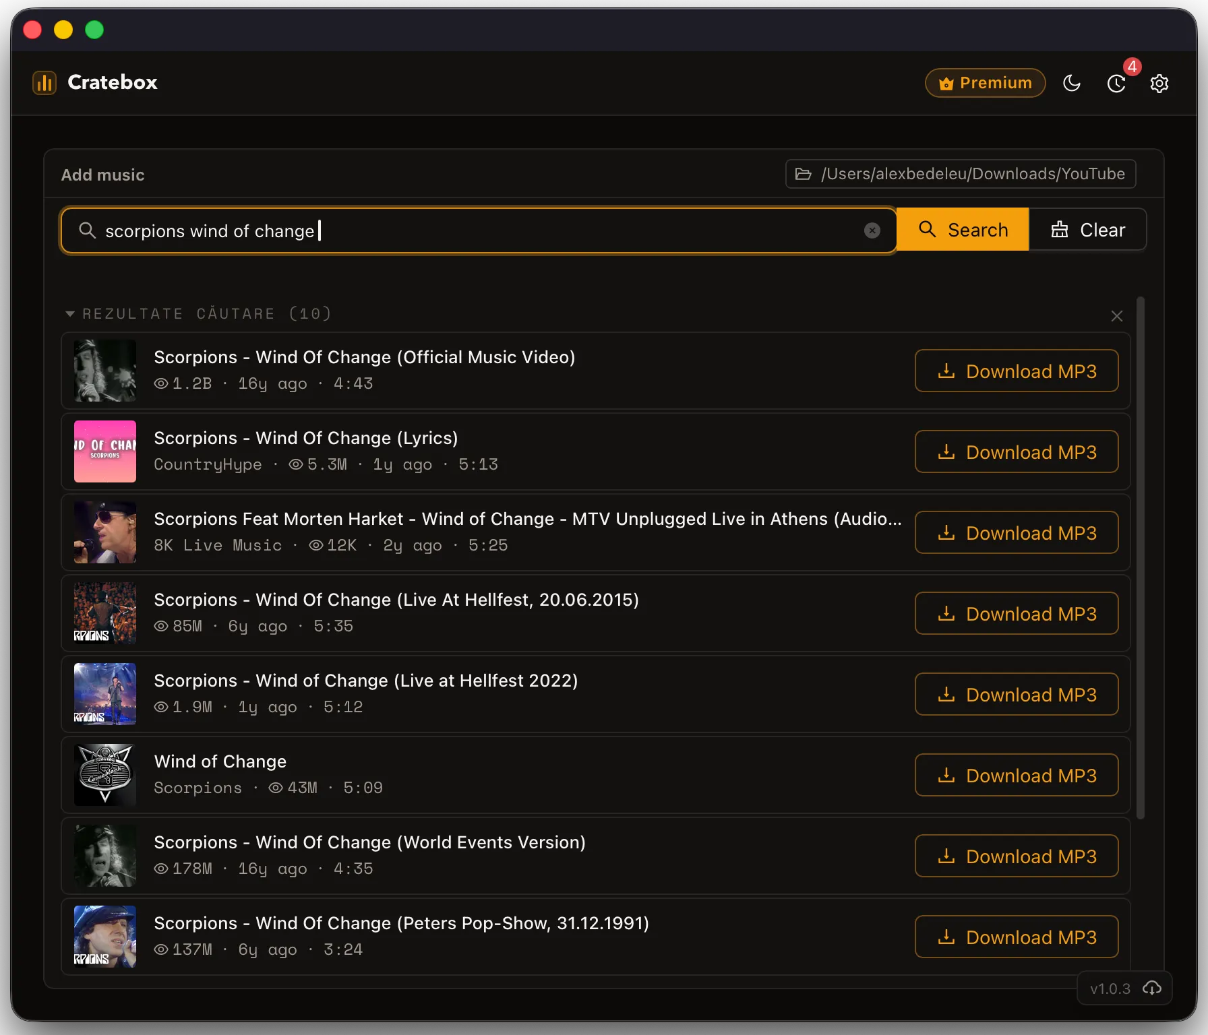Image resolution: width=1208 pixels, height=1035 pixels.
Task: Toggle dark mode moon icon
Action: point(1072,83)
